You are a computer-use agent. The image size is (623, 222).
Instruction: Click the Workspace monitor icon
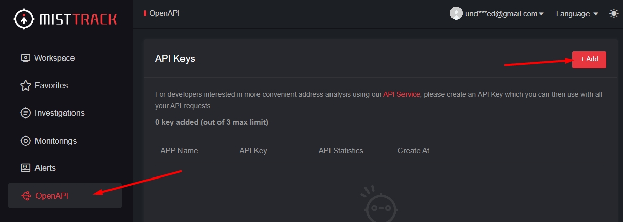click(x=25, y=58)
